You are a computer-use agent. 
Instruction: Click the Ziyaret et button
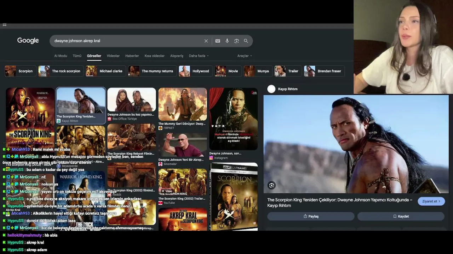[431, 201]
